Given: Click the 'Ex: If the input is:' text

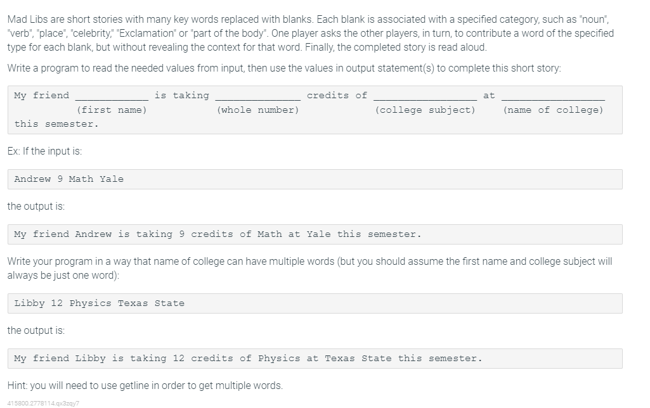Looking at the screenshot, I should click(x=45, y=151).
